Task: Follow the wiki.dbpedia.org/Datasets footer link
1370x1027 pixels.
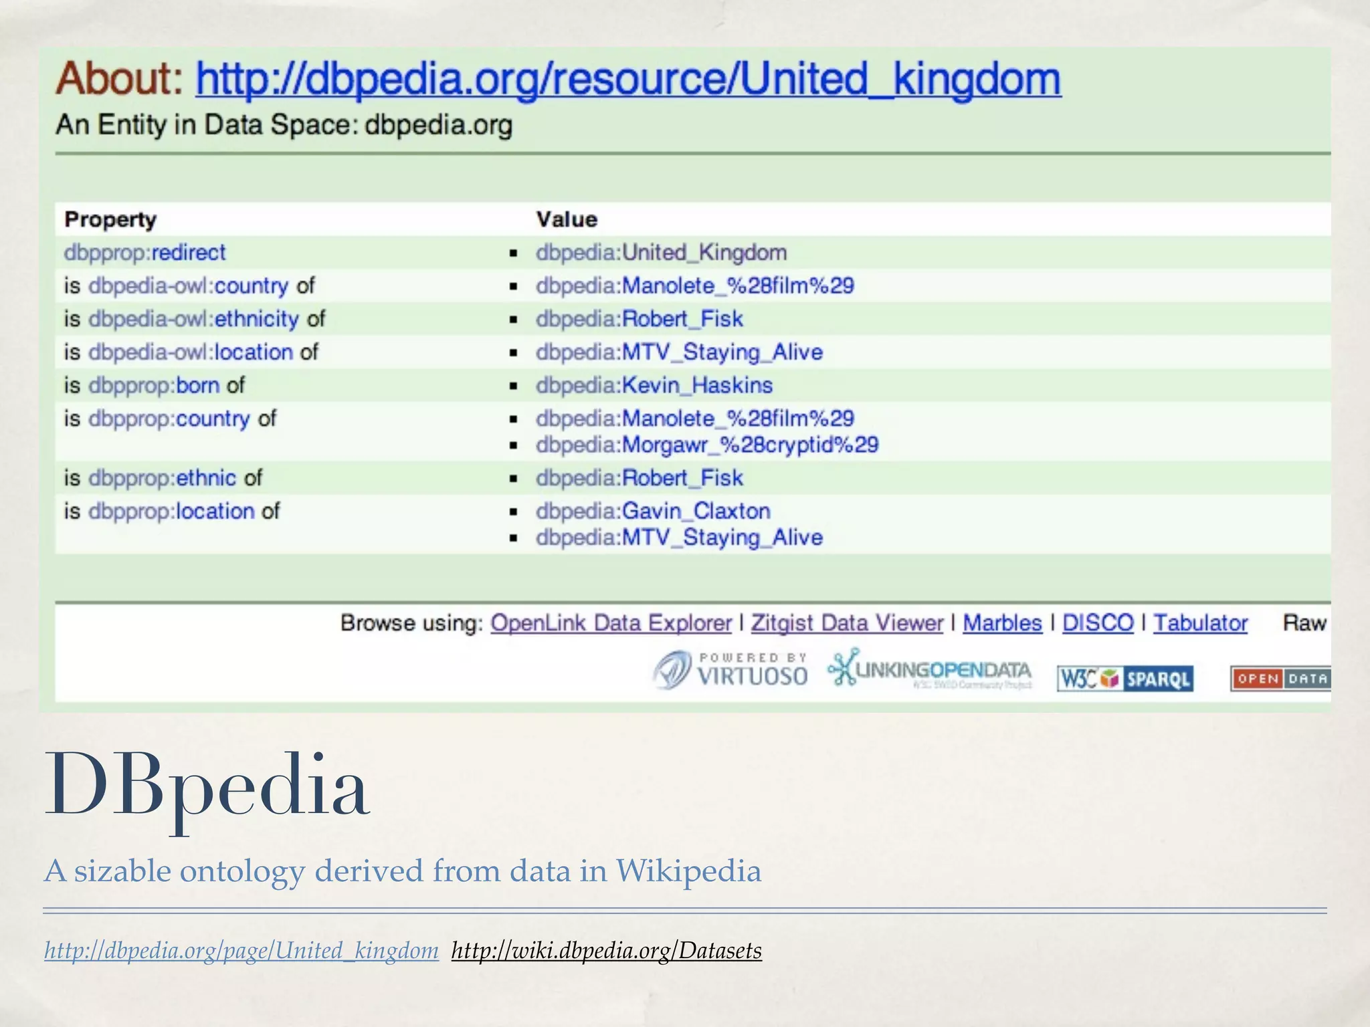Action: click(x=606, y=950)
